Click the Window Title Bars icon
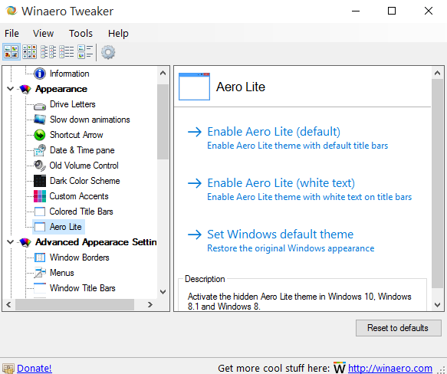The width and height of the screenshot is (447, 374). [40, 288]
